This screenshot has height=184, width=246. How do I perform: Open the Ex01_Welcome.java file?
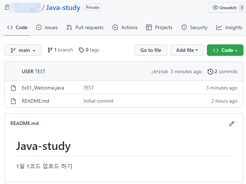click(x=43, y=88)
